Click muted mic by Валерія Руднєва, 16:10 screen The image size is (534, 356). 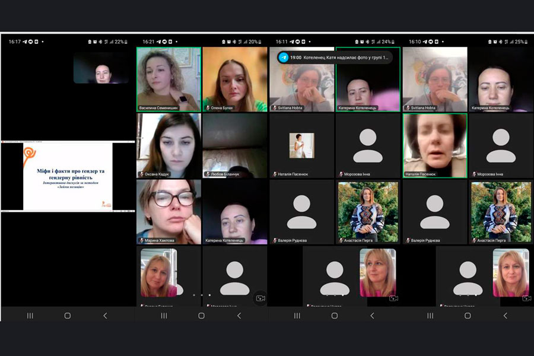408,240
